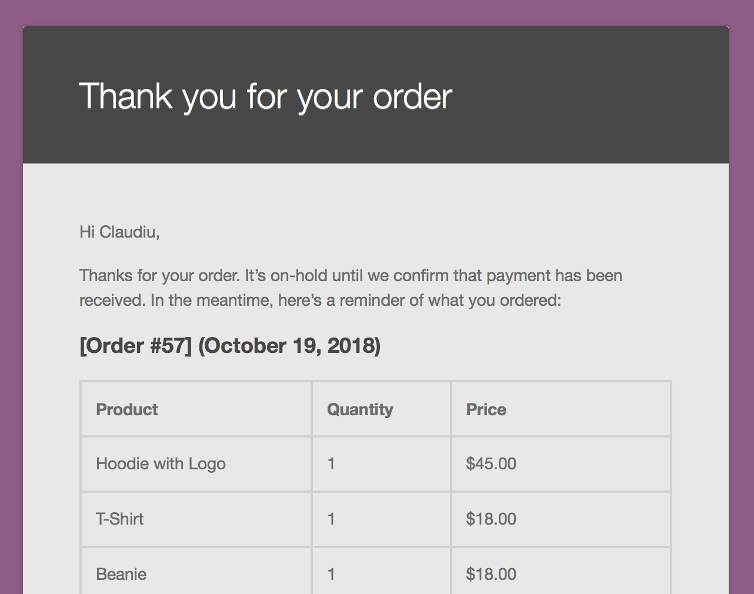Click the Hoodie with Logo product cell
754x594 pixels.
(x=196, y=464)
